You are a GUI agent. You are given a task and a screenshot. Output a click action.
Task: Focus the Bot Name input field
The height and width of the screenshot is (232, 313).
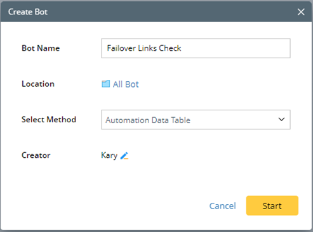pyautogui.click(x=196, y=48)
